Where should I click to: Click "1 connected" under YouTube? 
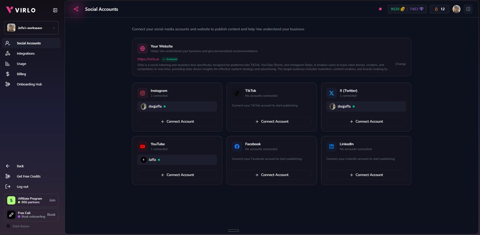pos(159,149)
